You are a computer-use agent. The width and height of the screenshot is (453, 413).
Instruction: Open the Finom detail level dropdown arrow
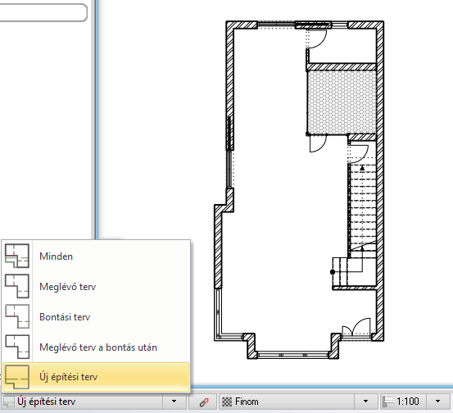tap(365, 402)
